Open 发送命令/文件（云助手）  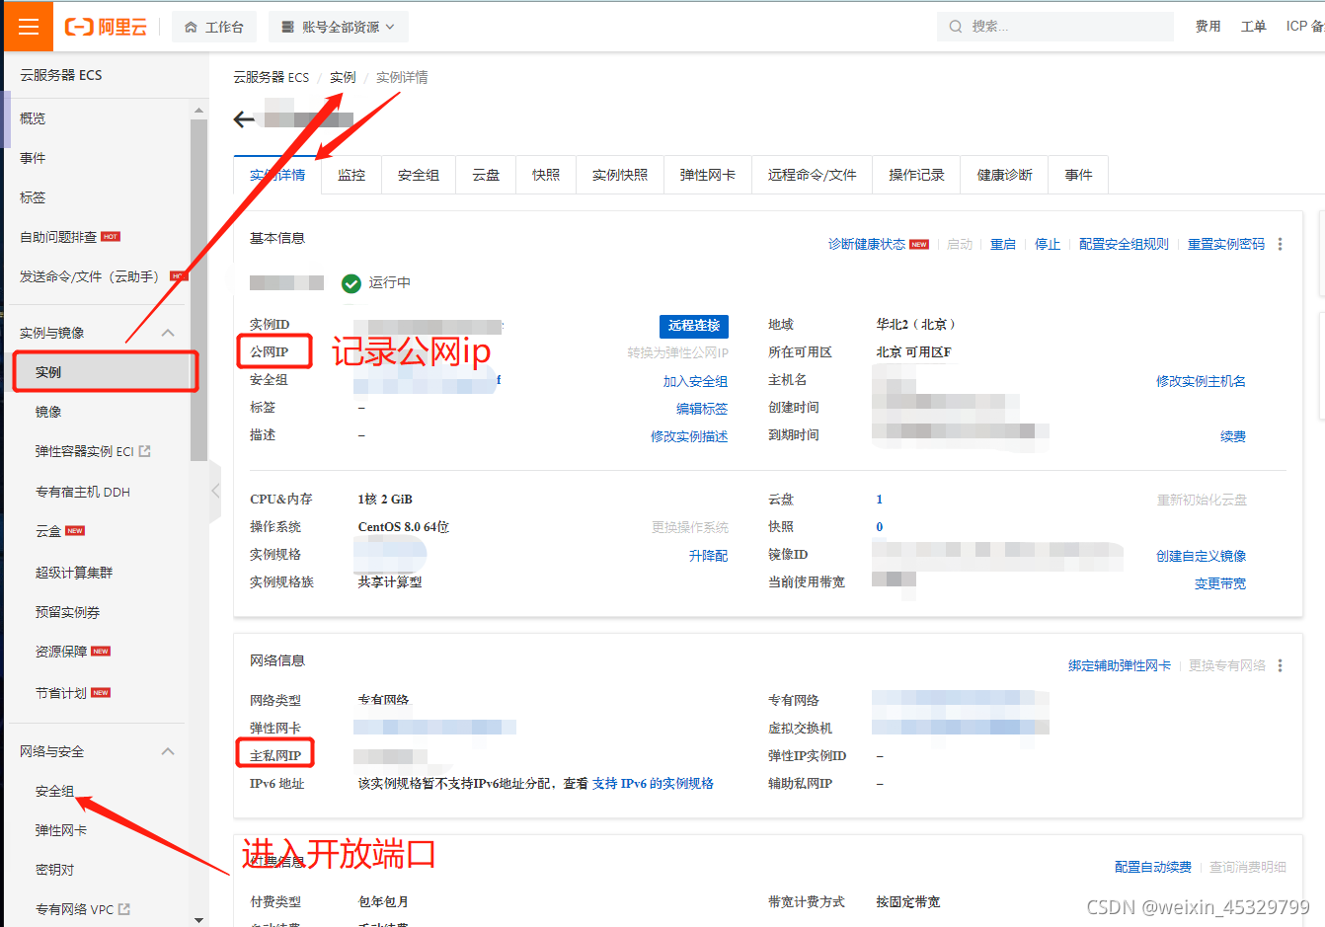point(89,276)
